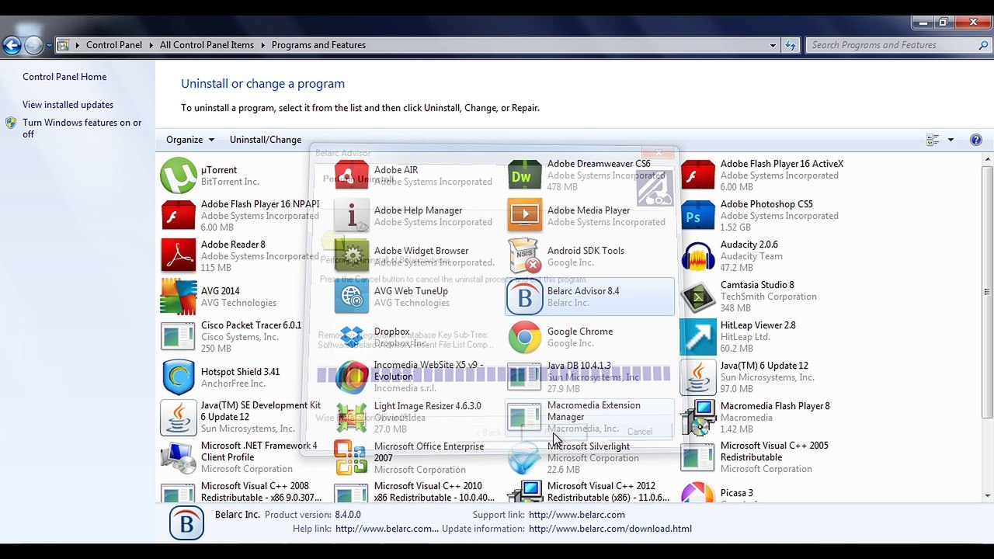Click the Search Programs and Features field
Viewport: 994px width, 559px height.
pyautogui.click(x=898, y=45)
